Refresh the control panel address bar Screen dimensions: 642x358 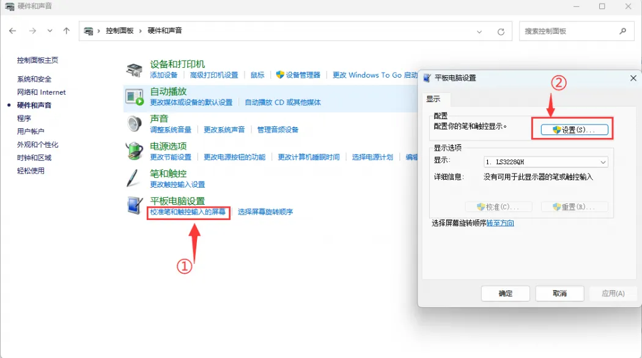tap(501, 31)
